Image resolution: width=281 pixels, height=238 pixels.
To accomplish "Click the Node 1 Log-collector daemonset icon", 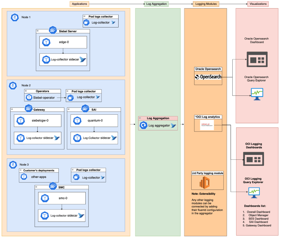I will [86, 23].
